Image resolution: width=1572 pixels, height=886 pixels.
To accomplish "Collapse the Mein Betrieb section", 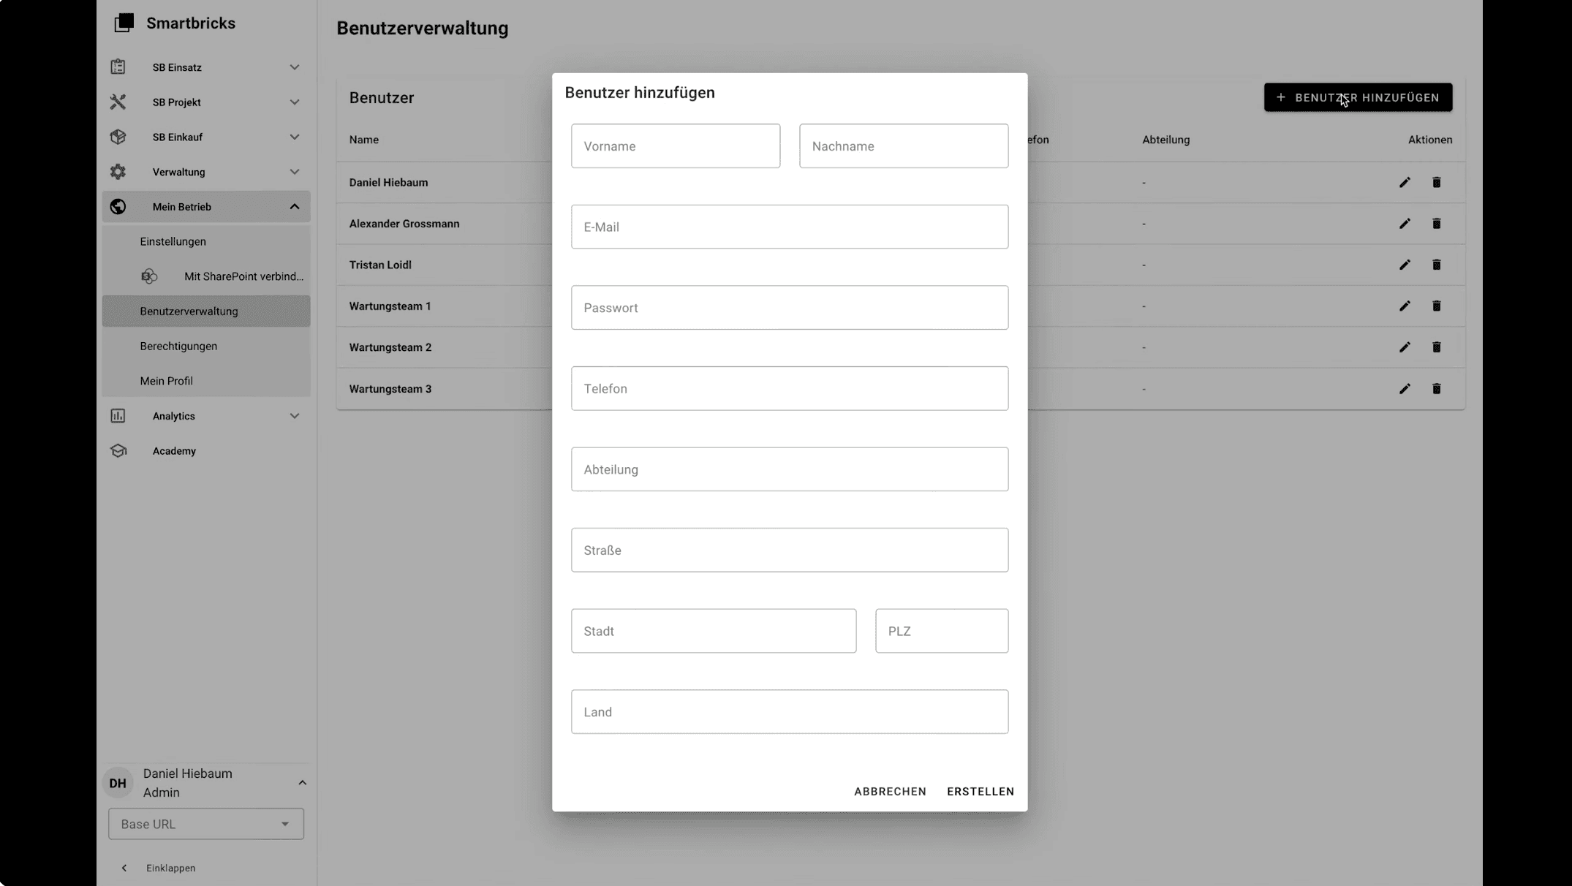I will pos(294,207).
